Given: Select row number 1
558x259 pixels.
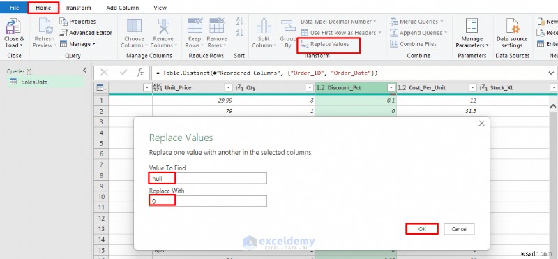Looking at the screenshot, I should [101, 101].
